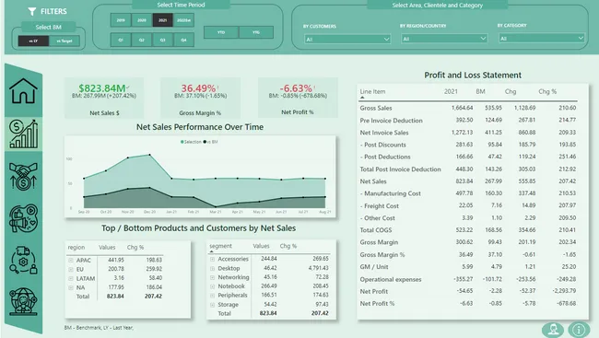Expand the Storage segment row
Viewport: 599px width, 338px height.
pyautogui.click(x=212, y=305)
